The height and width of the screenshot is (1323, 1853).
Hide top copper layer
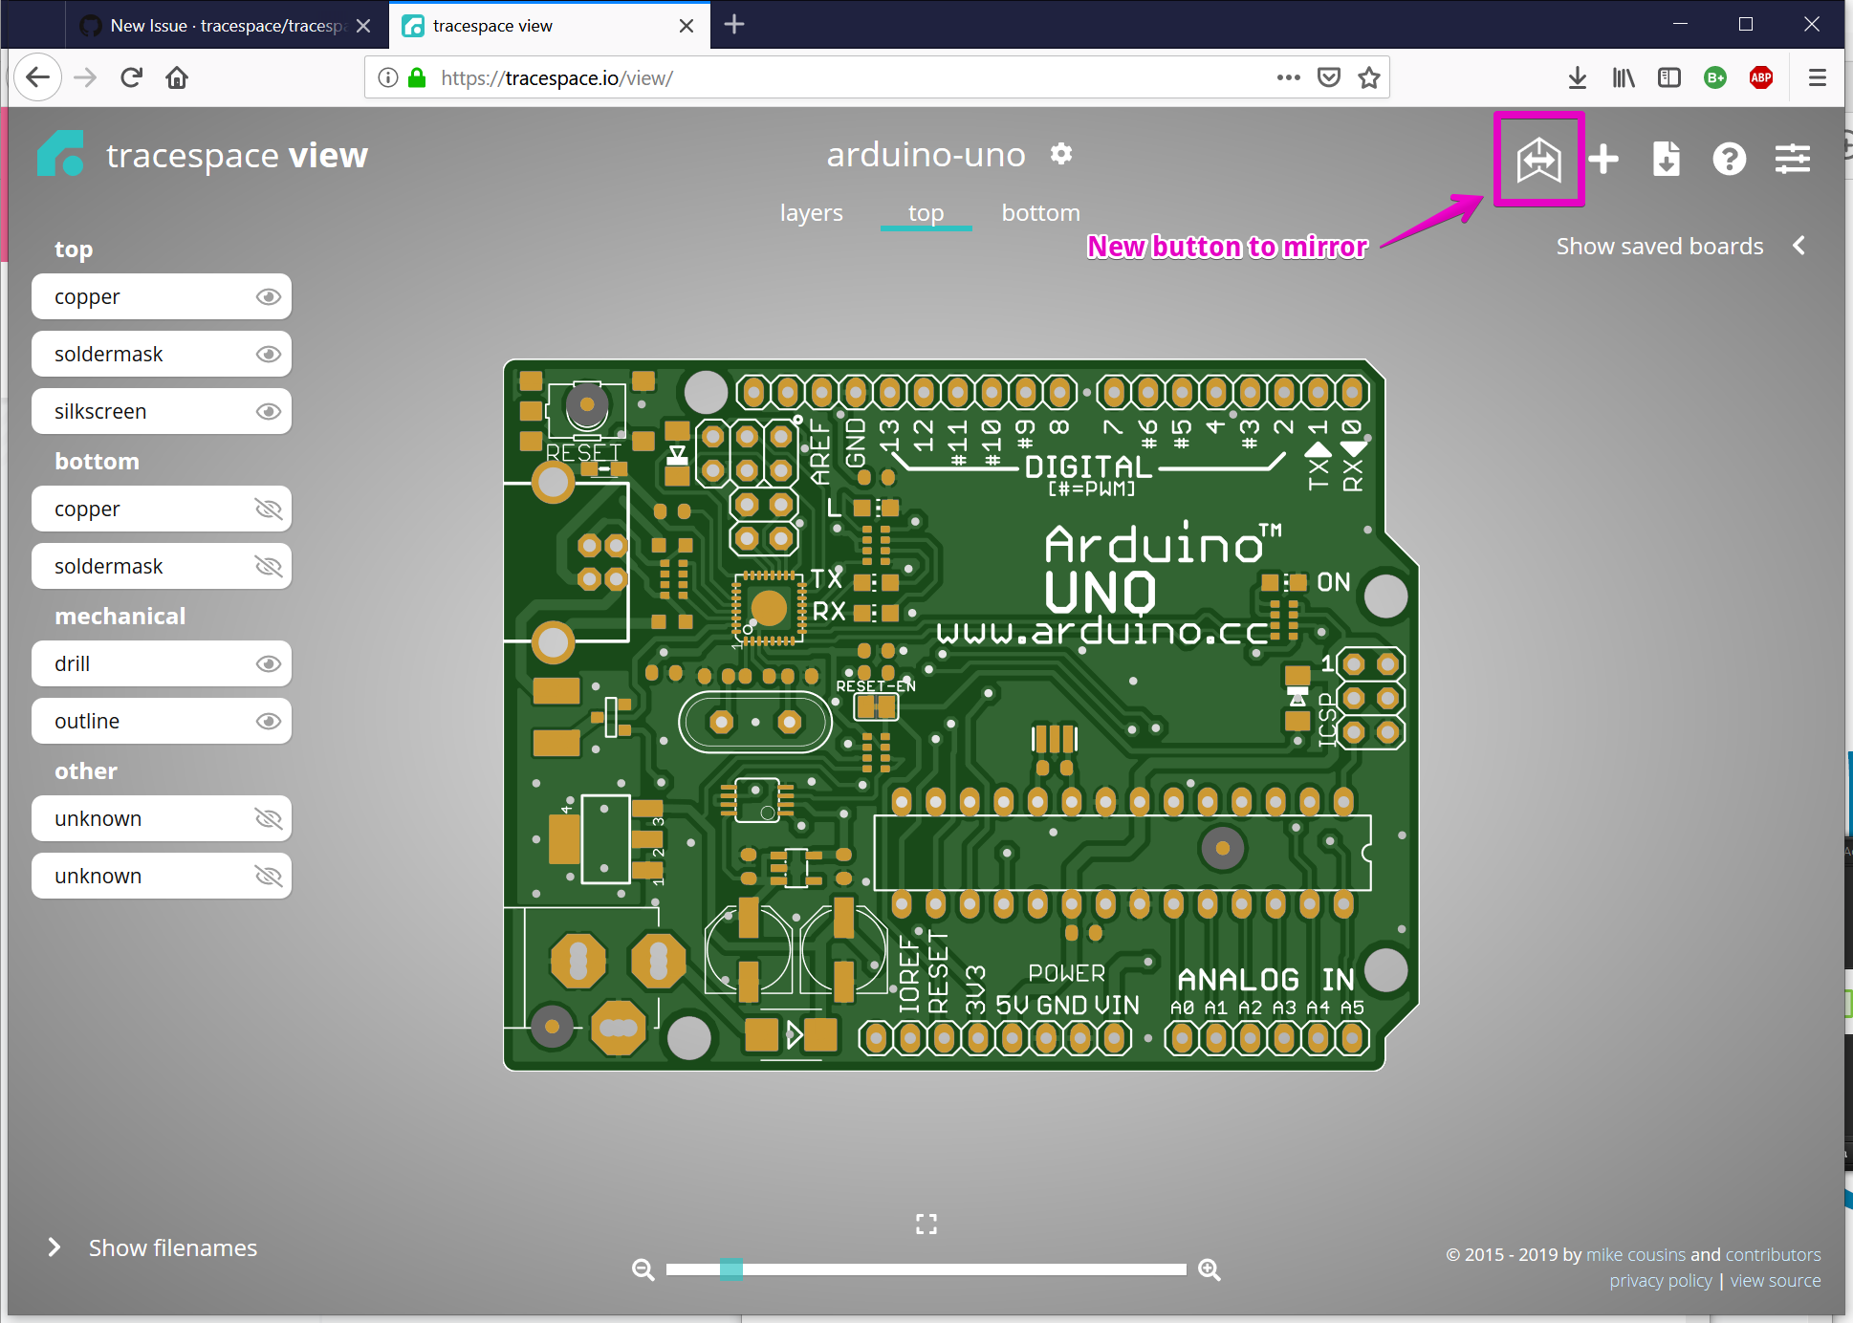269,296
